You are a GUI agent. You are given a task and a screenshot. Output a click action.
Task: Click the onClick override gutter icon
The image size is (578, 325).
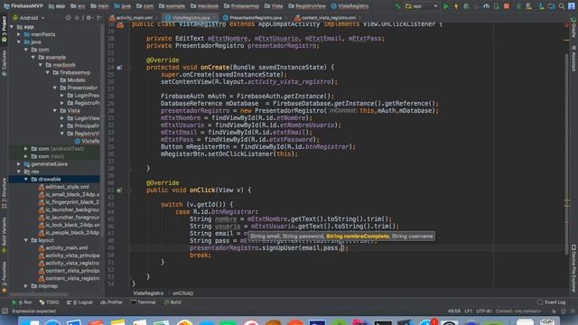click(119, 190)
